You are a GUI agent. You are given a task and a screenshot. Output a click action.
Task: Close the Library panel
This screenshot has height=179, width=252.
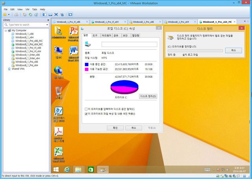coord(48,20)
